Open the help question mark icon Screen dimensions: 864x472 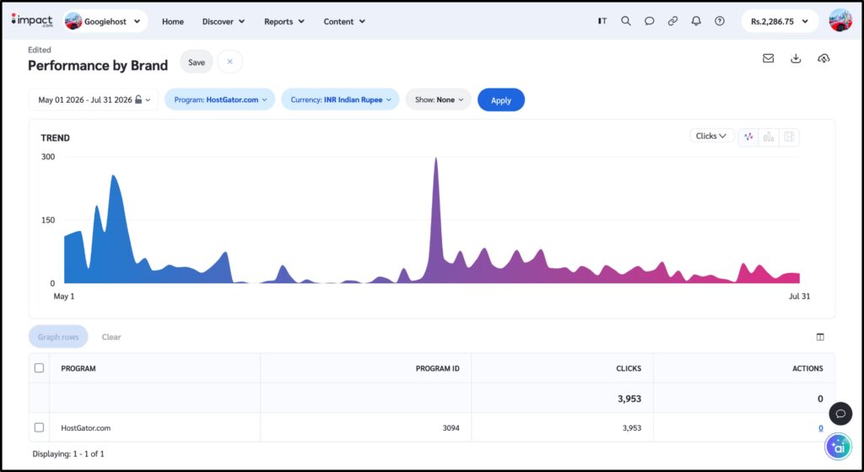[x=720, y=21]
